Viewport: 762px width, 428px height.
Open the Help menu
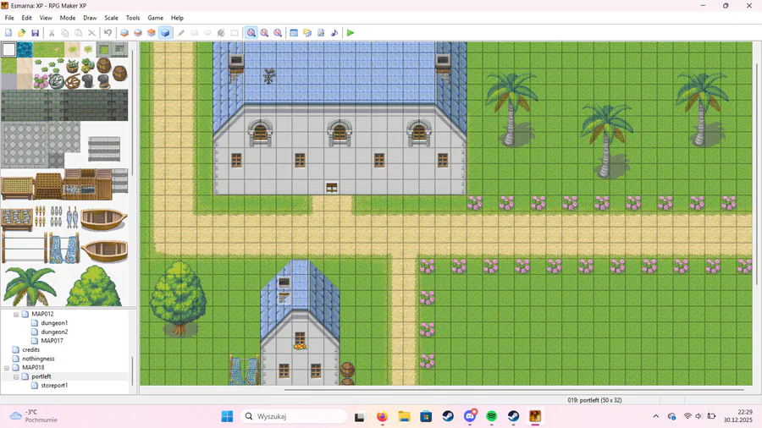178,18
